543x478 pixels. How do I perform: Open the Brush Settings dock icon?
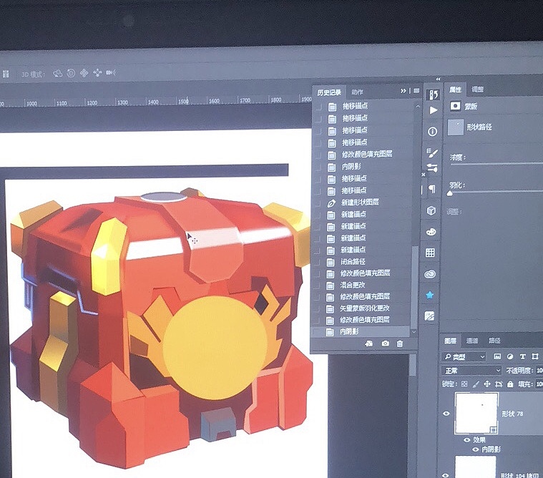pyautogui.click(x=432, y=168)
